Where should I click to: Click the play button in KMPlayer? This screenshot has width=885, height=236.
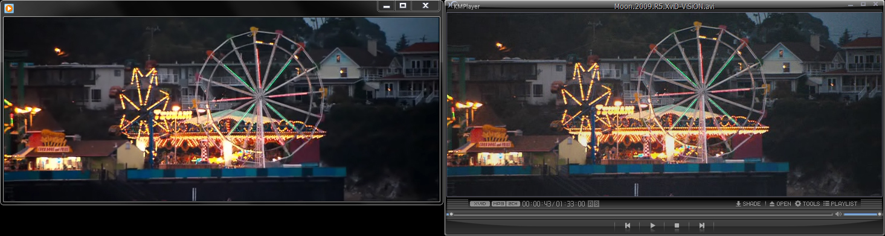click(652, 226)
